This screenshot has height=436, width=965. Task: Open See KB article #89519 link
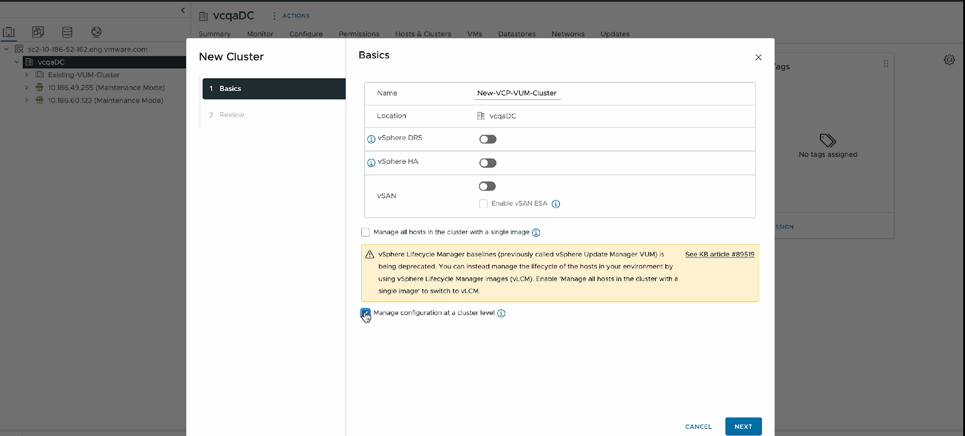pos(720,254)
